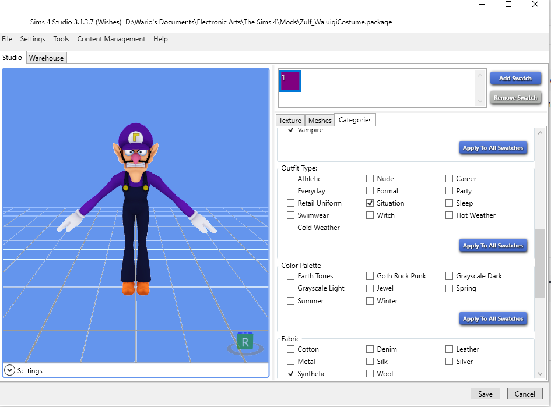Image resolution: width=551 pixels, height=407 pixels.
Task: Maximize the Sims 4 Studio window
Action: pos(508,4)
